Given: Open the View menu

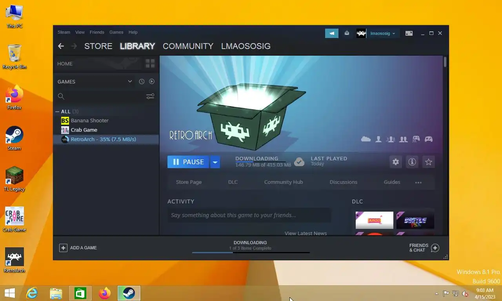Looking at the screenshot, I should click(80, 32).
